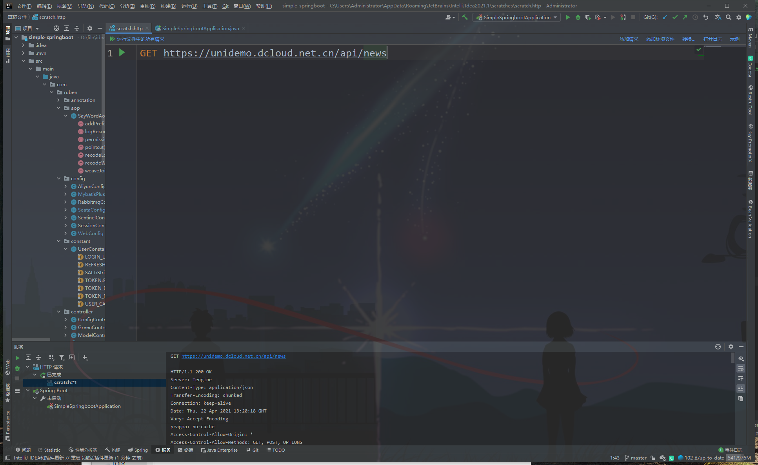Toggle soft-wrap in response output panel
Screen dimensions: 758x465
click(x=741, y=368)
